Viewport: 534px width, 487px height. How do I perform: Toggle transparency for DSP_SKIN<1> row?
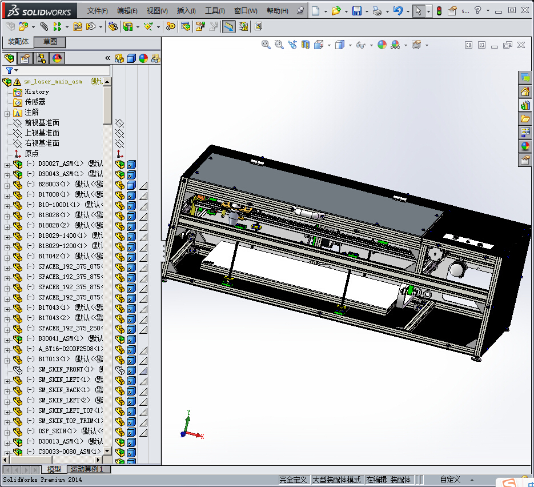click(143, 433)
